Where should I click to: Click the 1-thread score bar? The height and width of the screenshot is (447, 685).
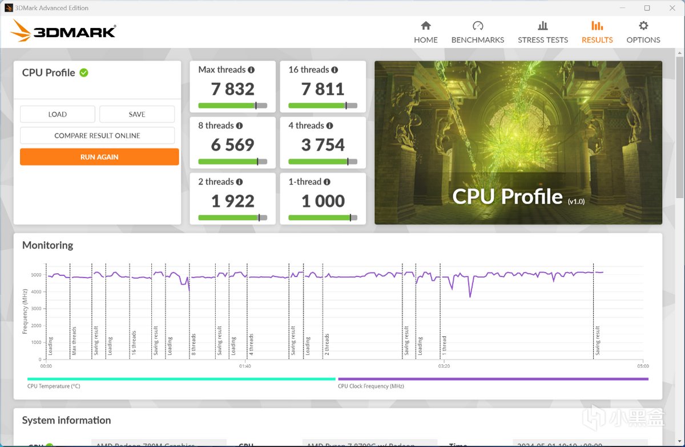coord(323,217)
